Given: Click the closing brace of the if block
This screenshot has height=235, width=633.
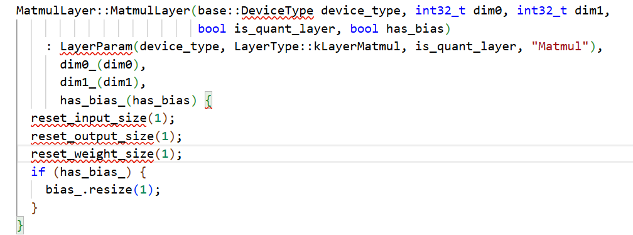Looking at the screenshot, I should pyautogui.click(x=35, y=208).
